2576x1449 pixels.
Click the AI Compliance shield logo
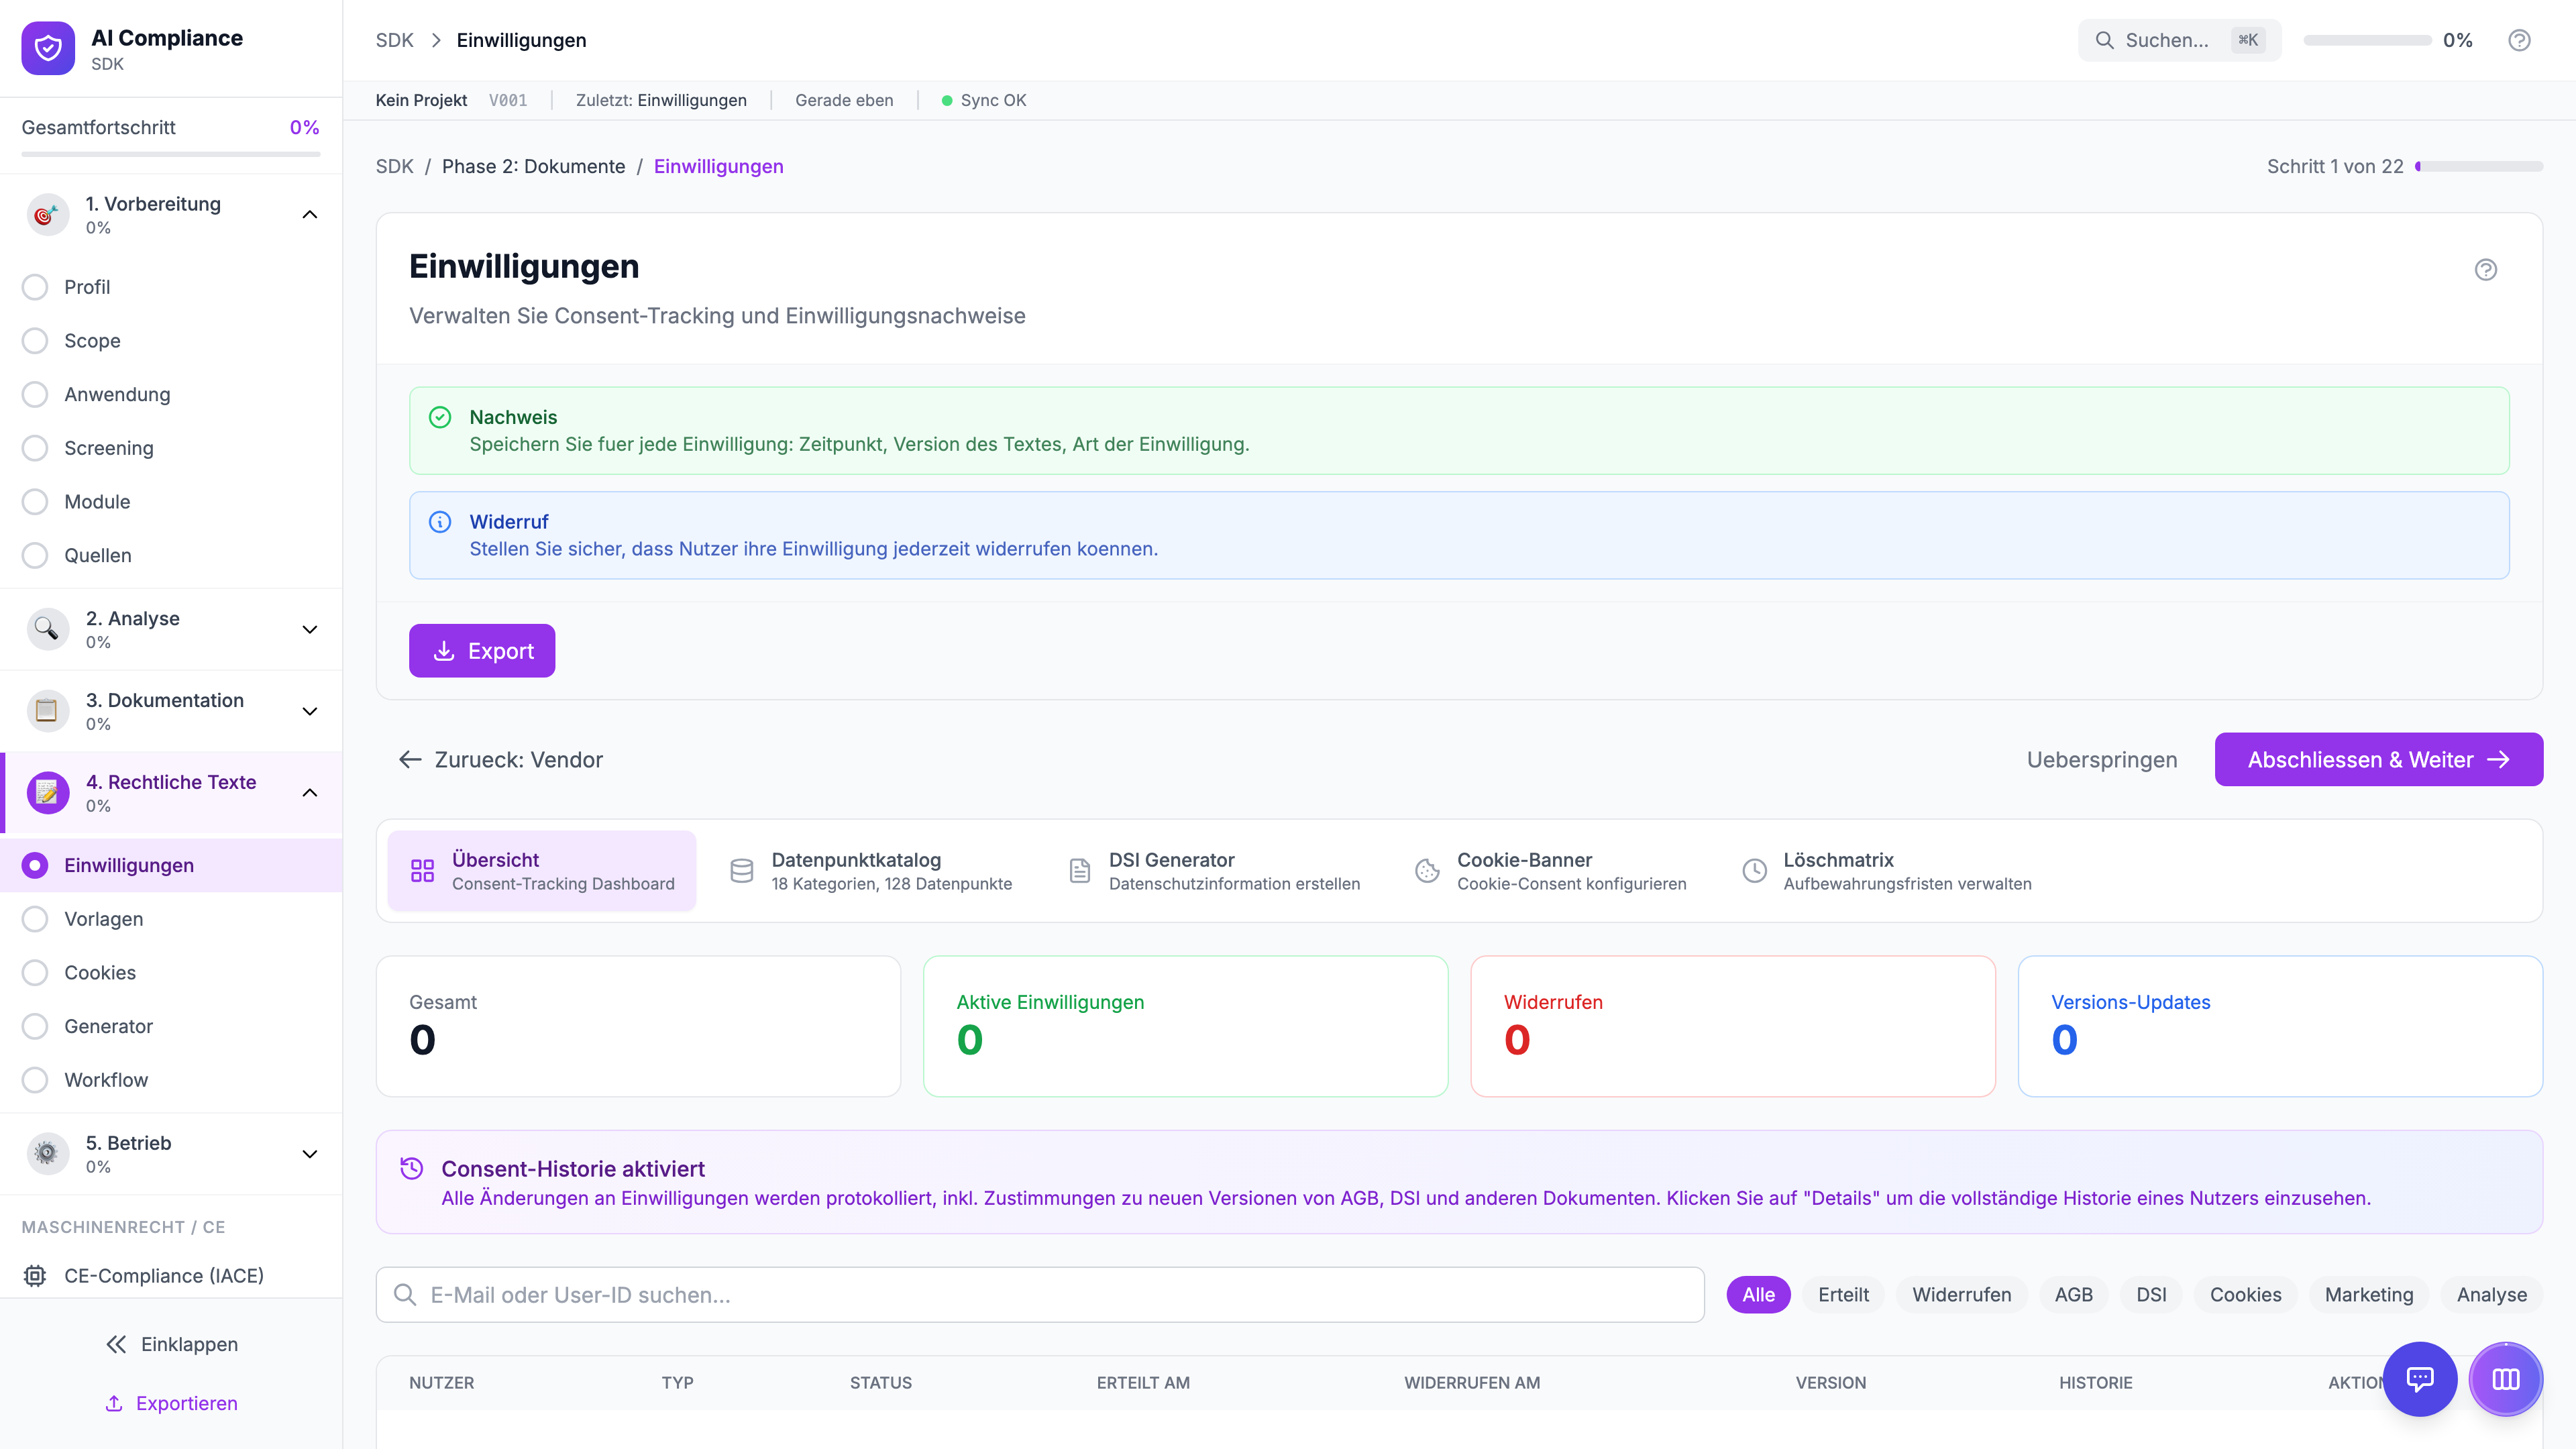pyautogui.click(x=47, y=48)
